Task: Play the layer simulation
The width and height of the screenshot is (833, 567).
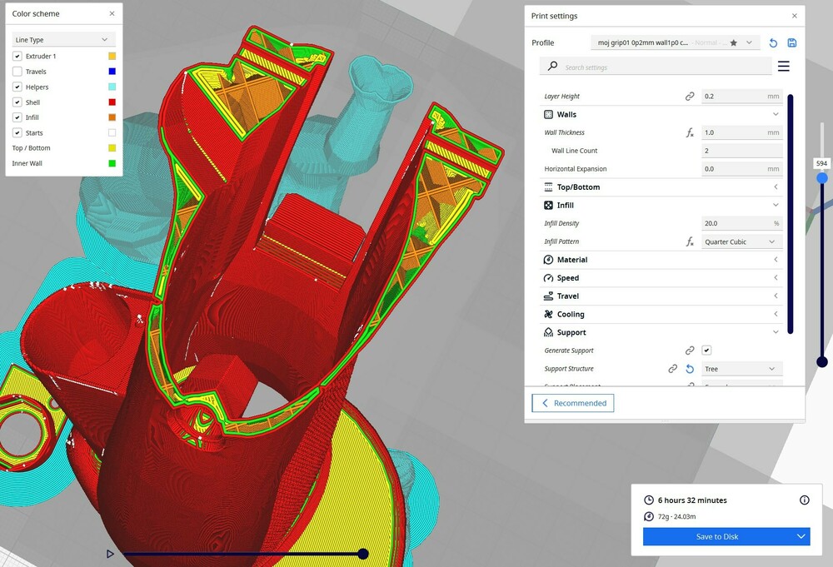Action: [110, 554]
